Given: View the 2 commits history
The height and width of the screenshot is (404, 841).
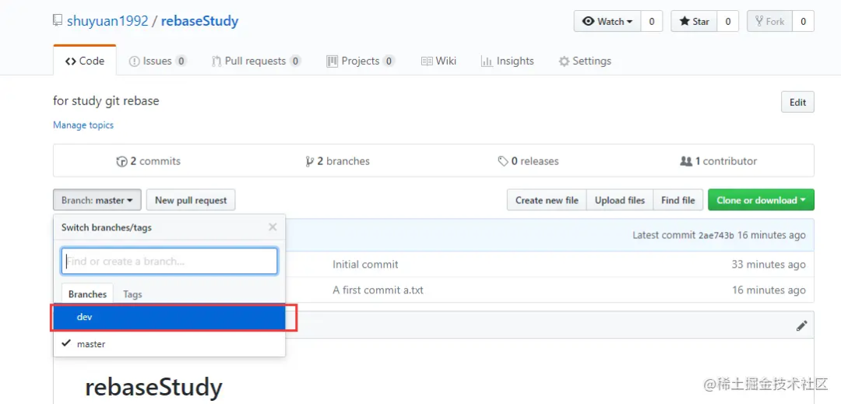Looking at the screenshot, I should (149, 160).
